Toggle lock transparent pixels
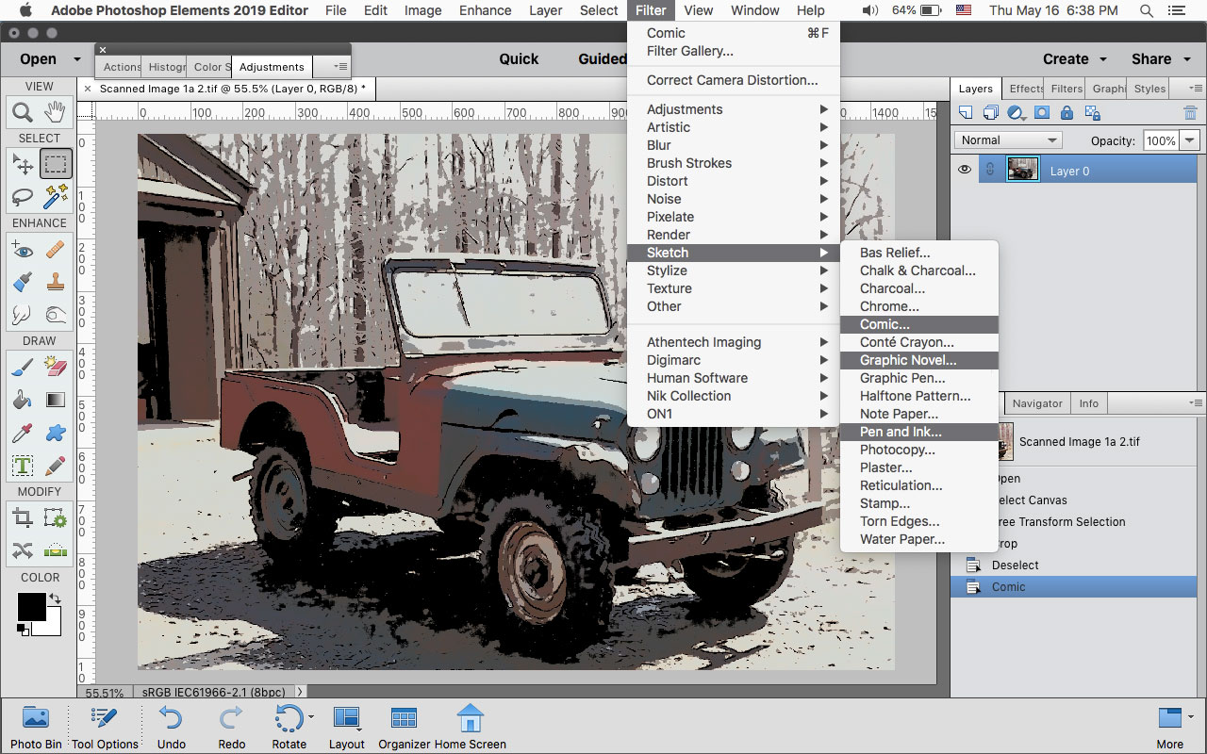Viewport: 1207px width, 754px height. [x=1093, y=112]
